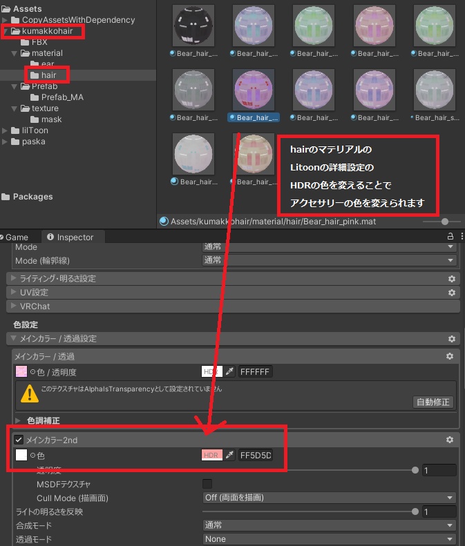The width and height of the screenshot is (465, 546).
Task: Click the yellow warning icon for AlphaIsTransparency
Action: point(30,393)
